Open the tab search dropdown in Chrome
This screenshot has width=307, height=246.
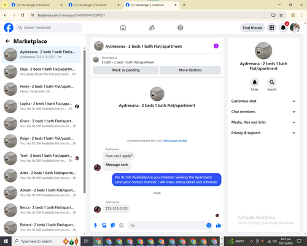click(x=4, y=5)
